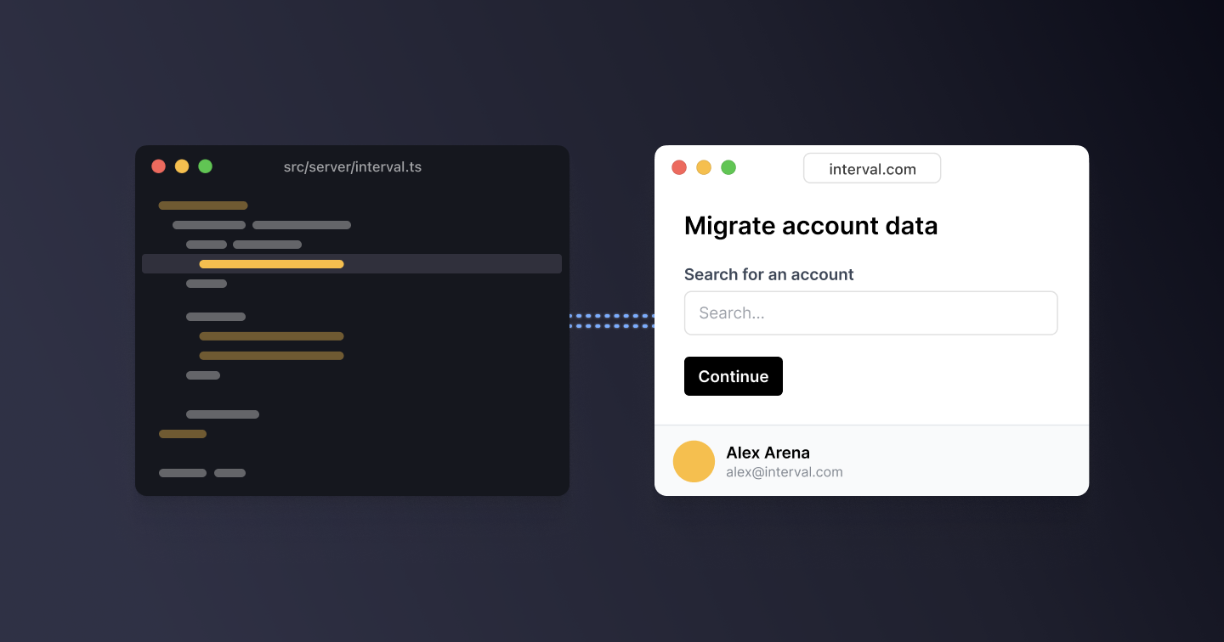Screen dimensions: 1224x642
Task: Click the first brown code line at top
Action: point(203,206)
